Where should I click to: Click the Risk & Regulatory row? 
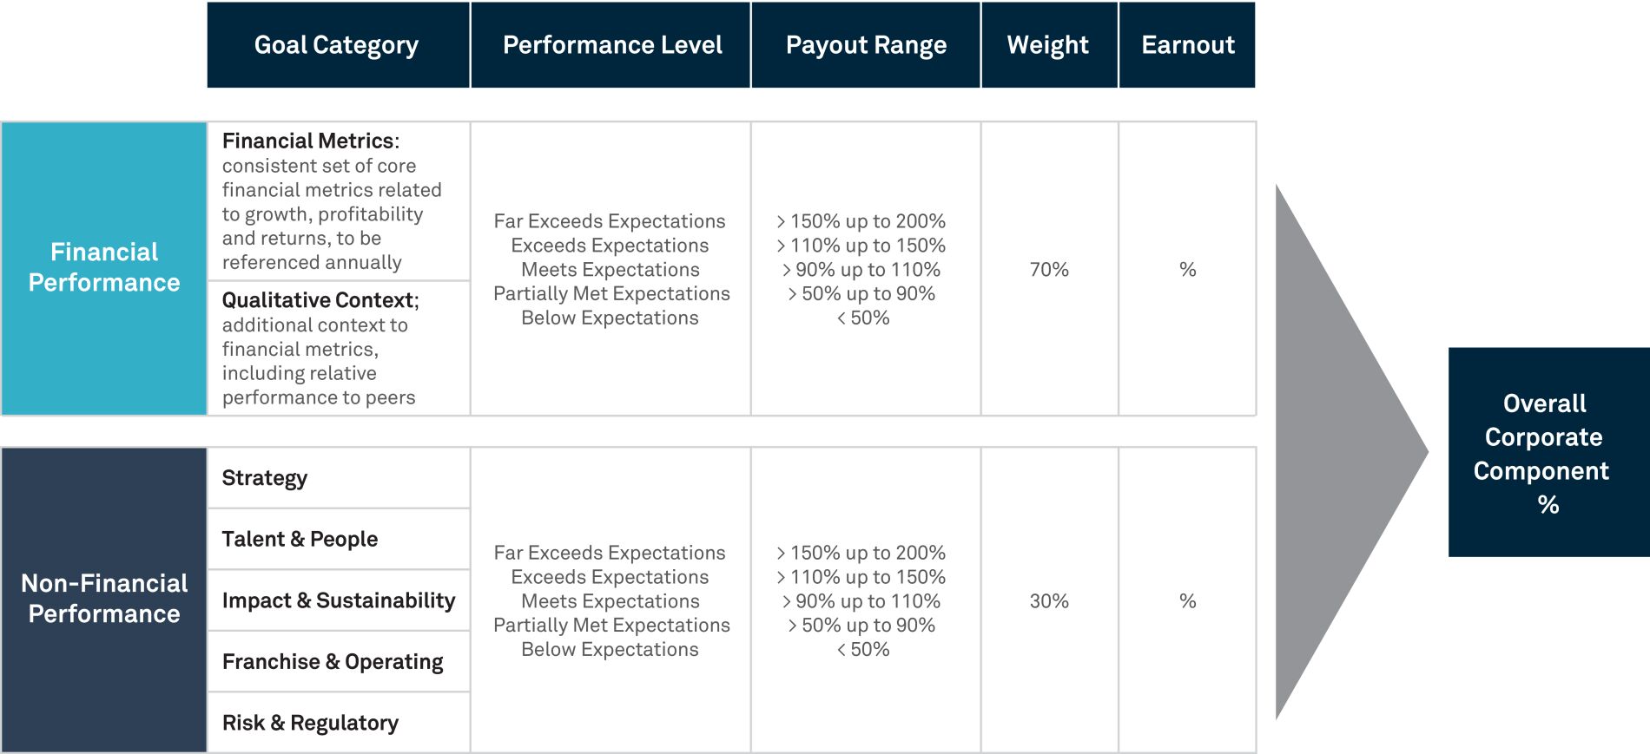tap(339, 723)
